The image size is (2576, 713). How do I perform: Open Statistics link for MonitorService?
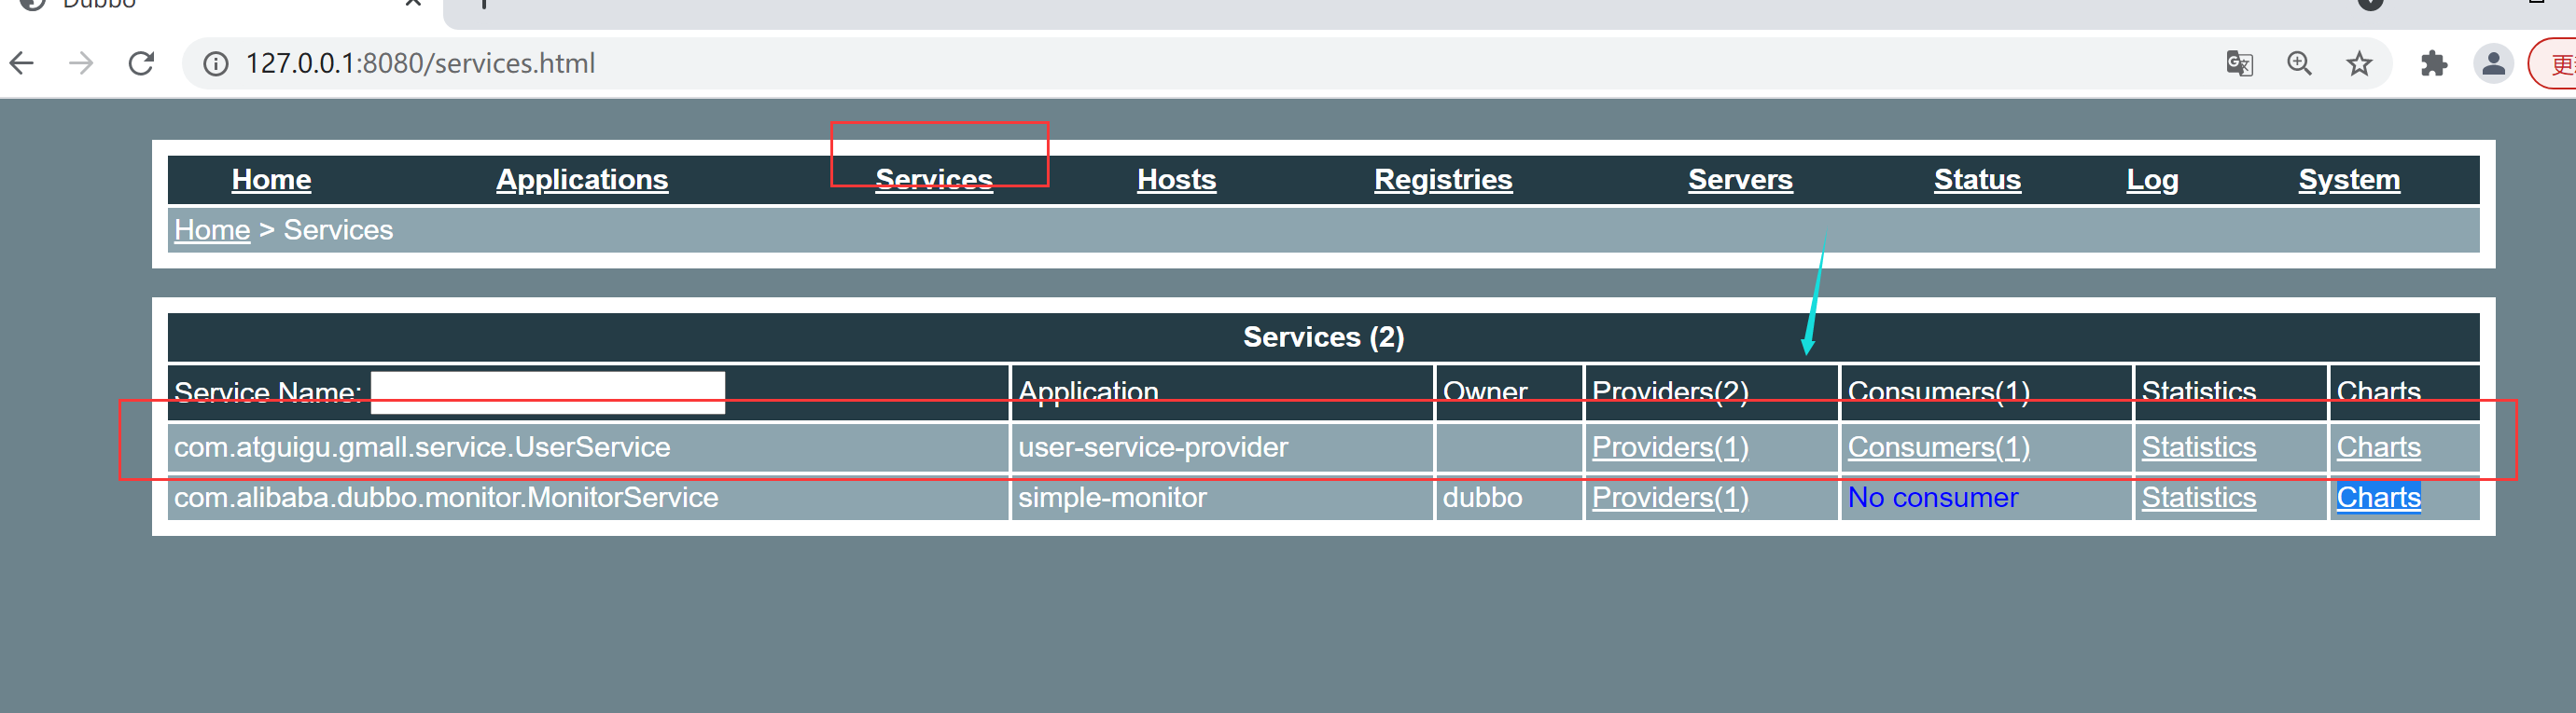[2198, 498]
